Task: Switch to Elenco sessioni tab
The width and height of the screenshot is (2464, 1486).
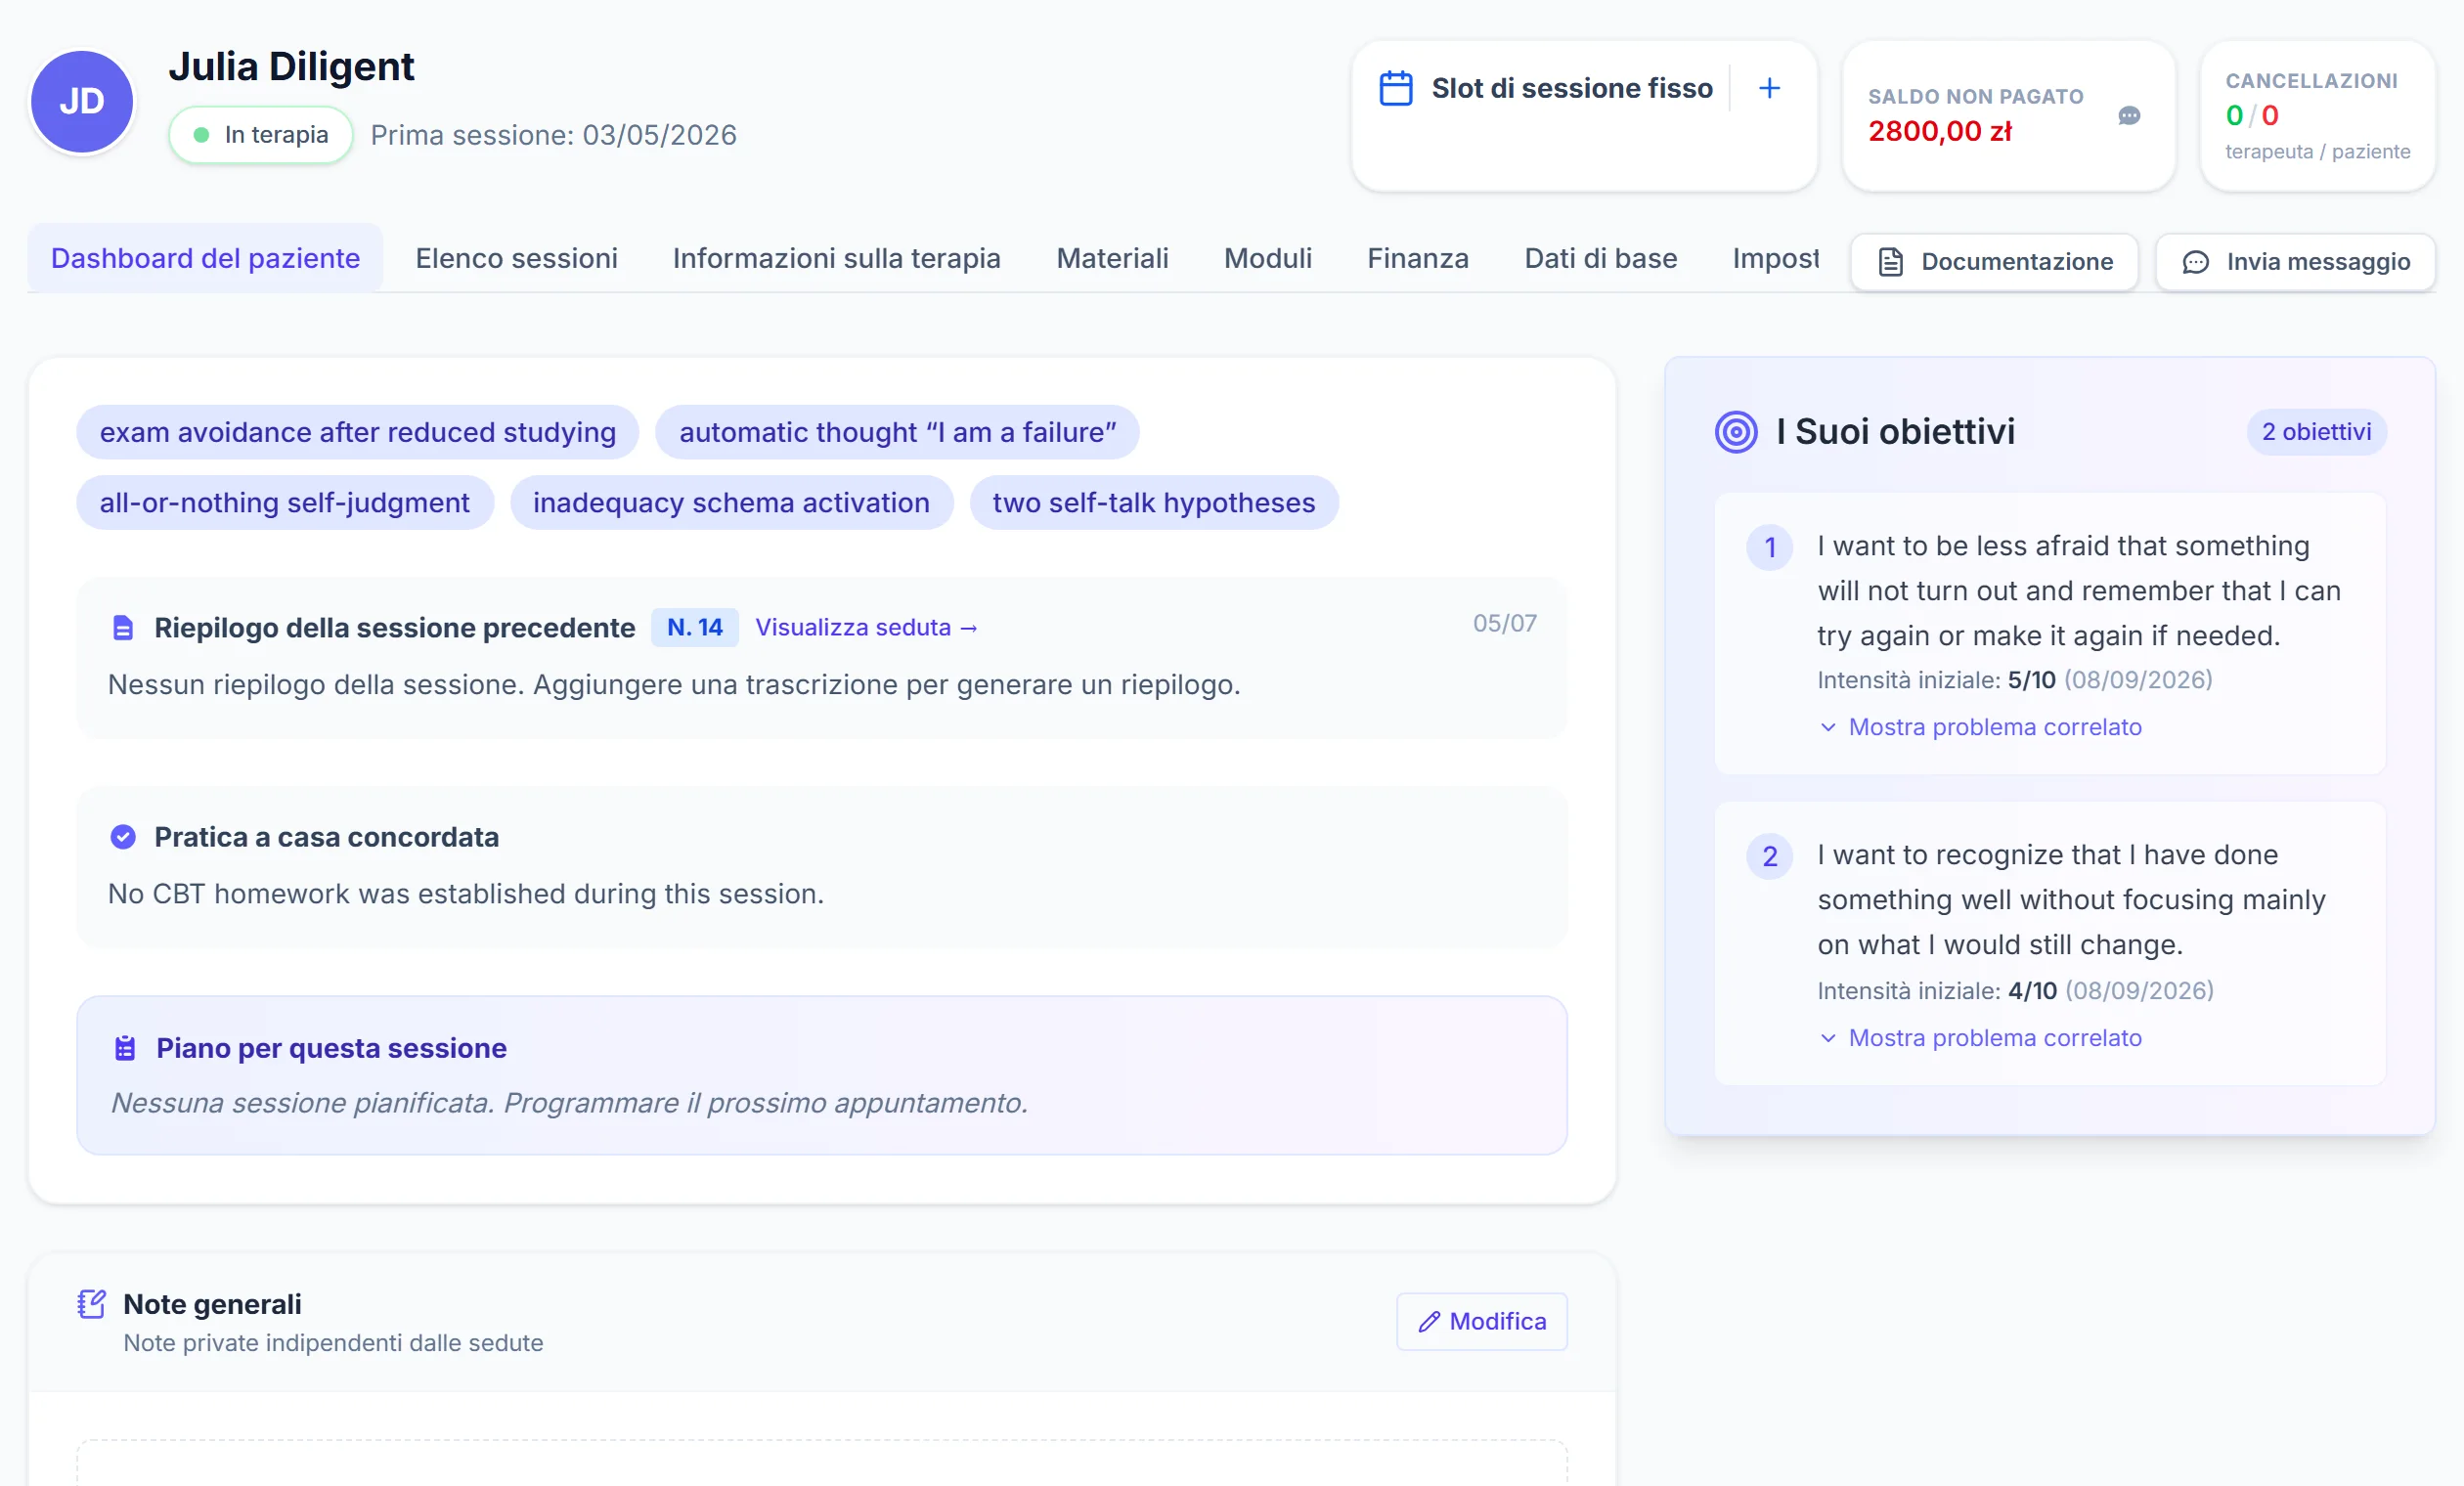Action: [x=516, y=258]
